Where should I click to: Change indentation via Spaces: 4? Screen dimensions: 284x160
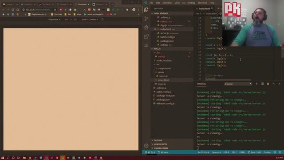216,152
